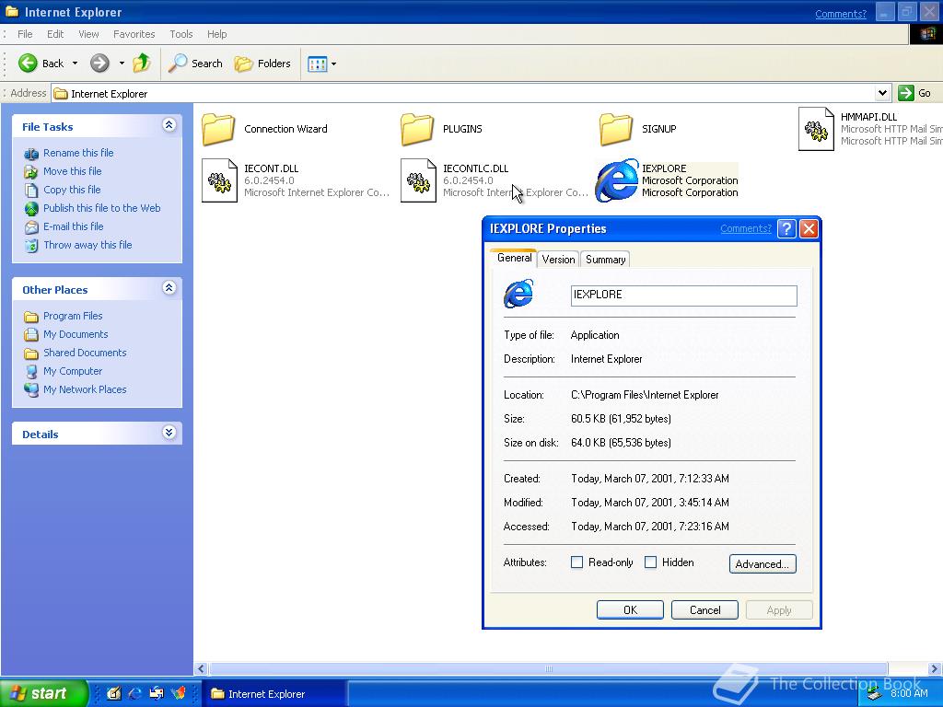This screenshot has height=707, width=943.
Task: Click Cancel in IEXPLORE Properties
Action: click(704, 609)
